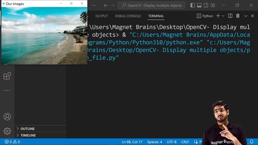The width and height of the screenshot is (258, 145).
Task: Close the Our Images window
Action: pyautogui.click(x=82, y=4)
